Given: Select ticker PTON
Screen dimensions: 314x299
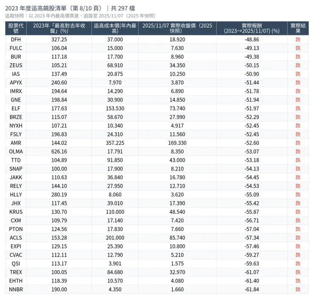Looking at the screenshot, I should click(x=16, y=229).
